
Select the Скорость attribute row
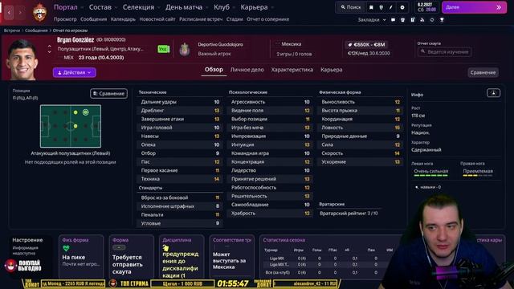(360, 153)
